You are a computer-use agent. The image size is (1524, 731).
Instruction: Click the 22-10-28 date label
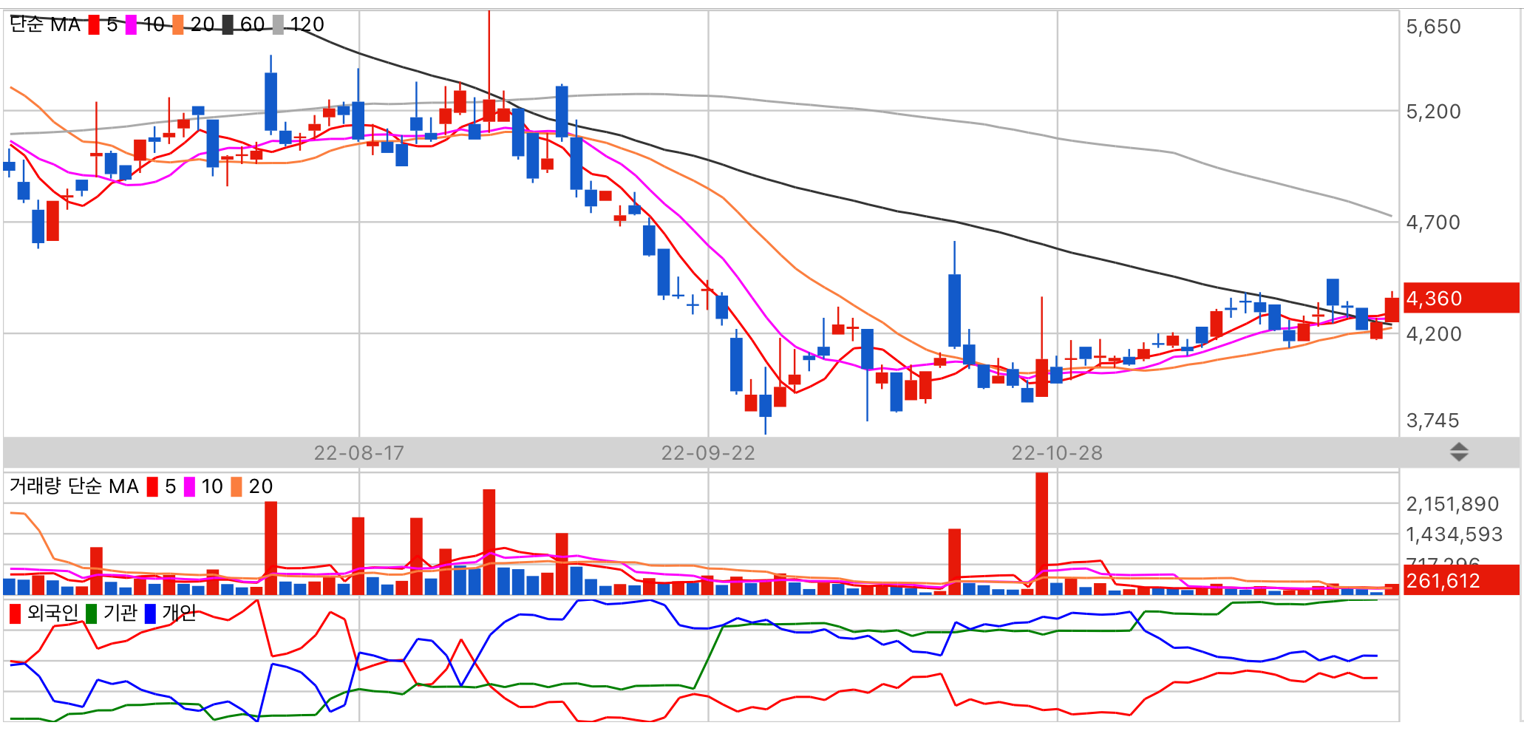(x=1057, y=452)
